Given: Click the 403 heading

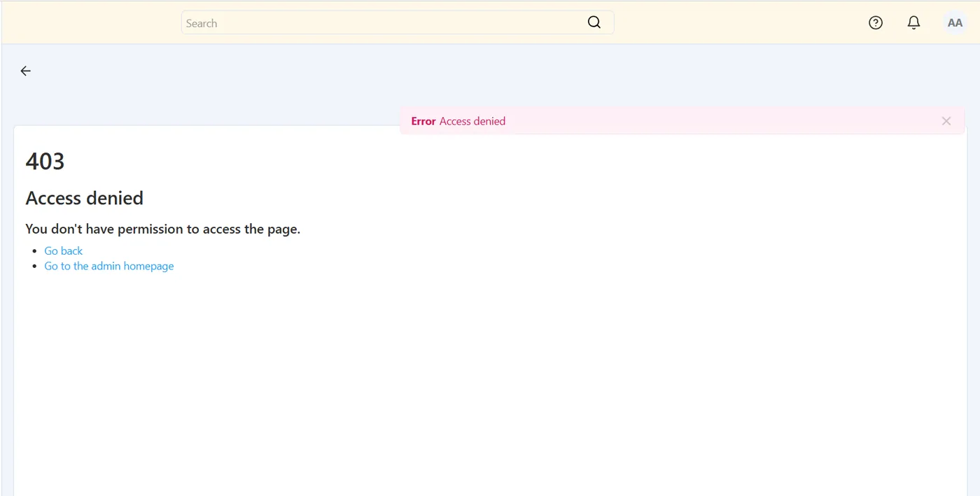Looking at the screenshot, I should 45,161.
